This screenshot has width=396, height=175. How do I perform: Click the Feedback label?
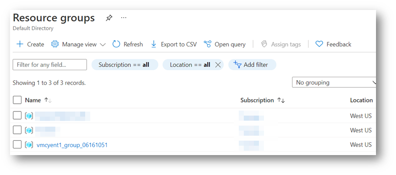[x=339, y=45]
